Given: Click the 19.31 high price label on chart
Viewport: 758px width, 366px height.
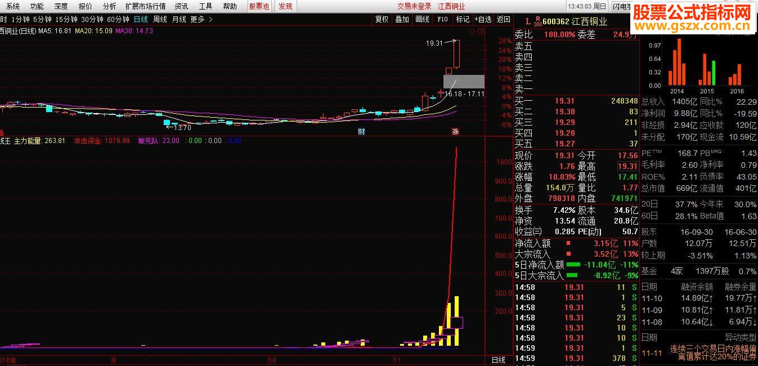Looking at the screenshot, I should tap(434, 43).
